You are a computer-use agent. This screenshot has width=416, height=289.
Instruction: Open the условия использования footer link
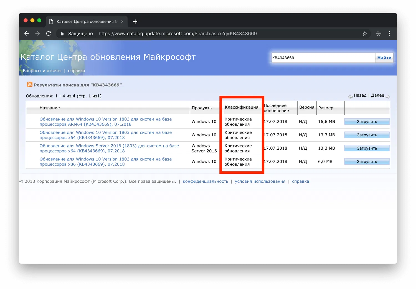coord(260,181)
